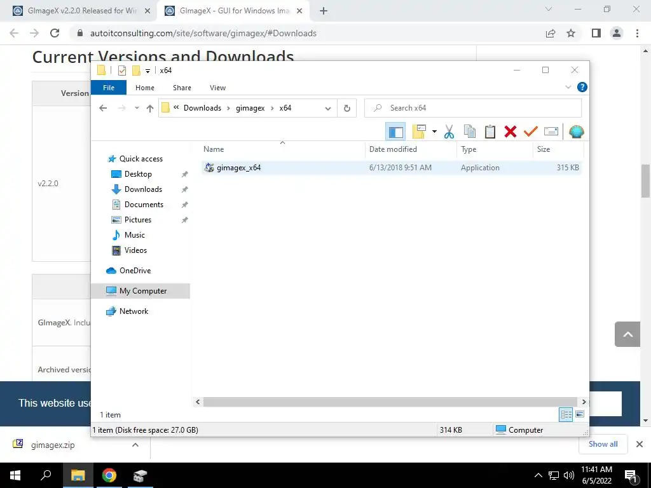This screenshot has height=488, width=651.
Task: Open the Explorer help question mark
Action: (x=582, y=87)
